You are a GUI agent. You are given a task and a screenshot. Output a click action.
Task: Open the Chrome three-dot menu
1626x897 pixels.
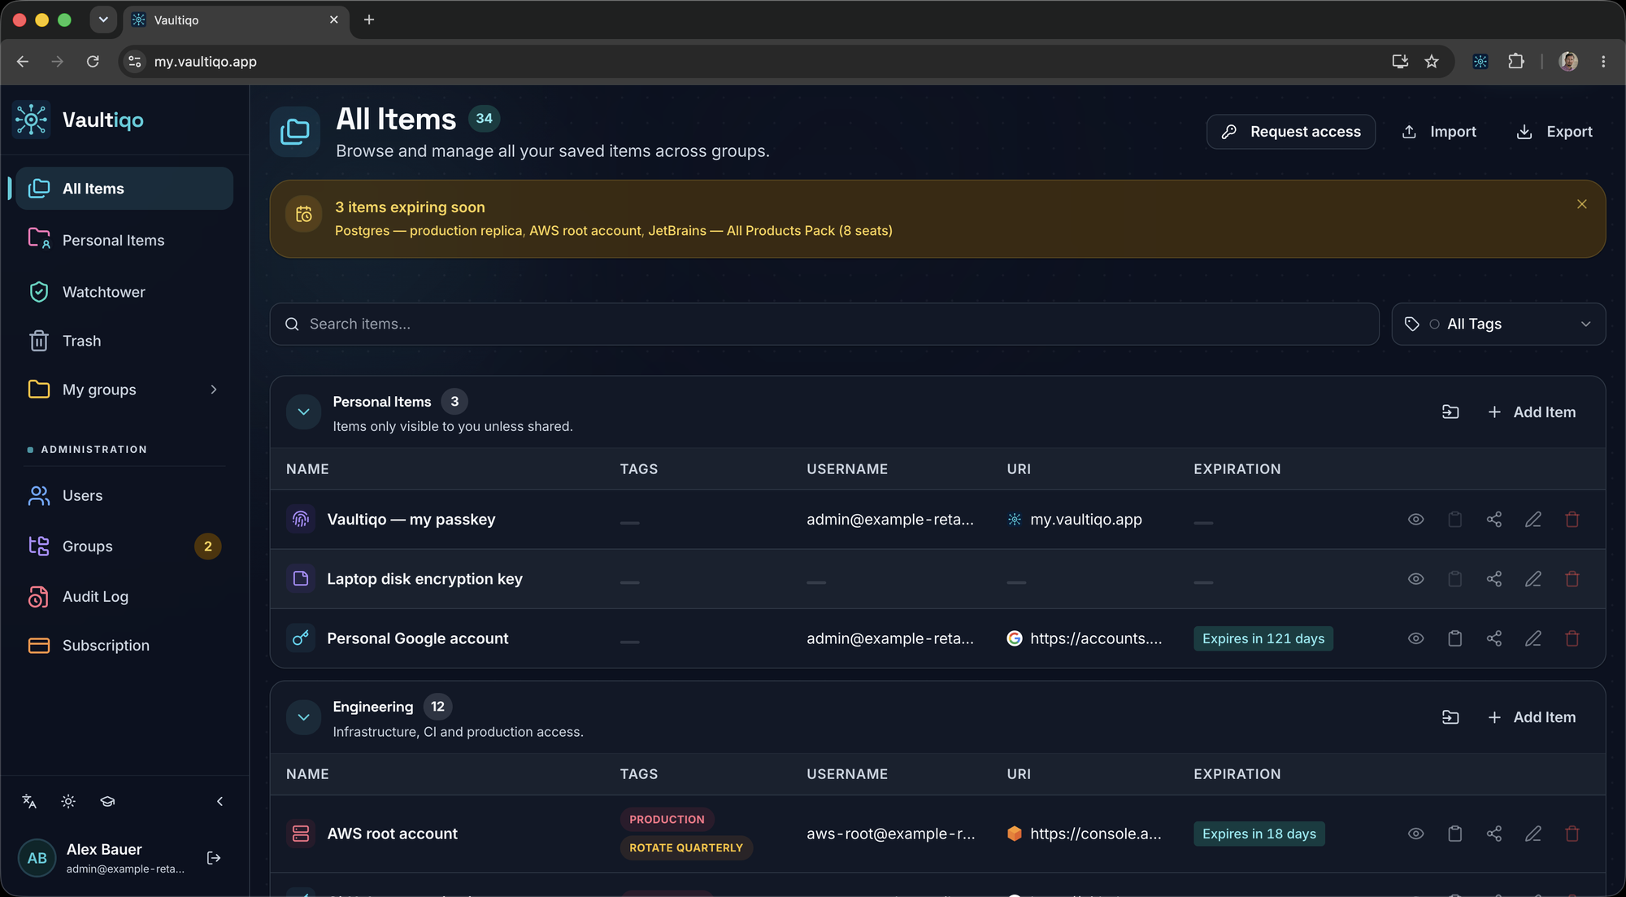1603,62
